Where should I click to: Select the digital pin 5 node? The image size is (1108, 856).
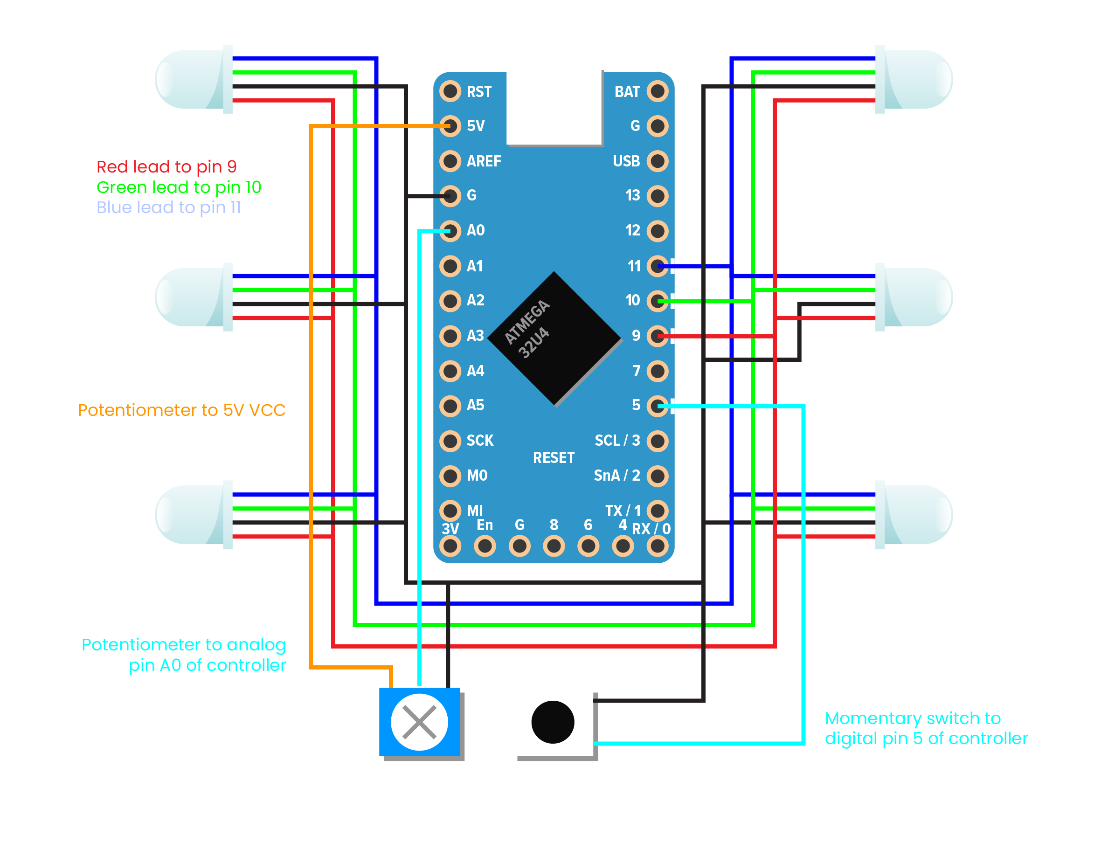tap(655, 407)
